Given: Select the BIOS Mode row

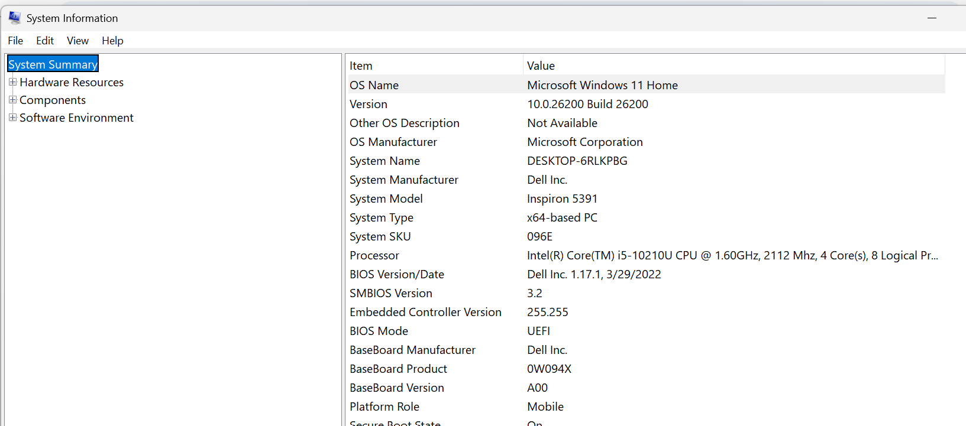Looking at the screenshot, I should click(645, 331).
